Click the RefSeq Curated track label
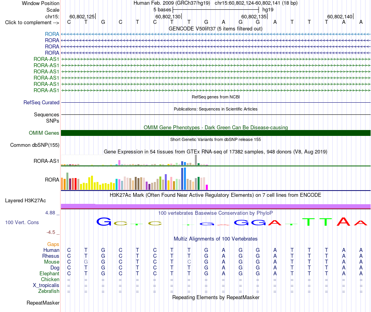Image resolution: width=371 pixels, height=312 pixels. point(41,102)
